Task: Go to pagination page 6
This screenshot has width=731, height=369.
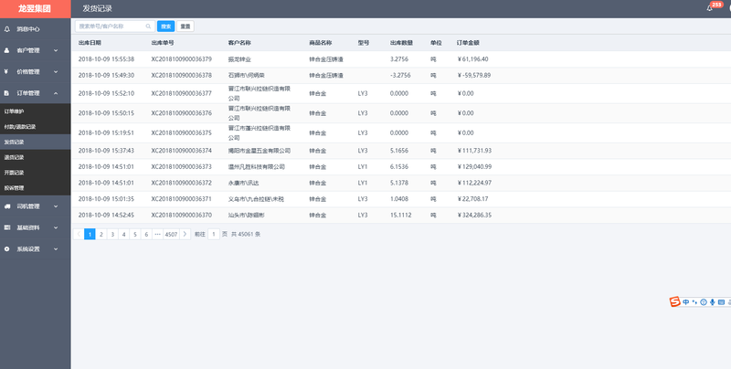Action: tap(146, 235)
